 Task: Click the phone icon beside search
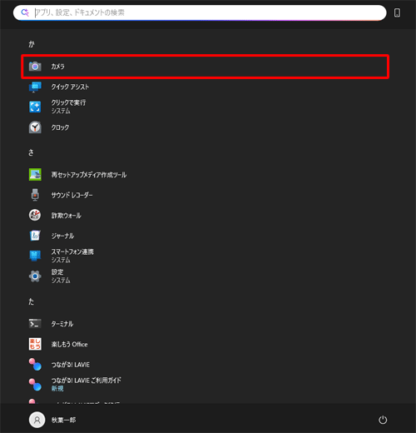pos(397,12)
